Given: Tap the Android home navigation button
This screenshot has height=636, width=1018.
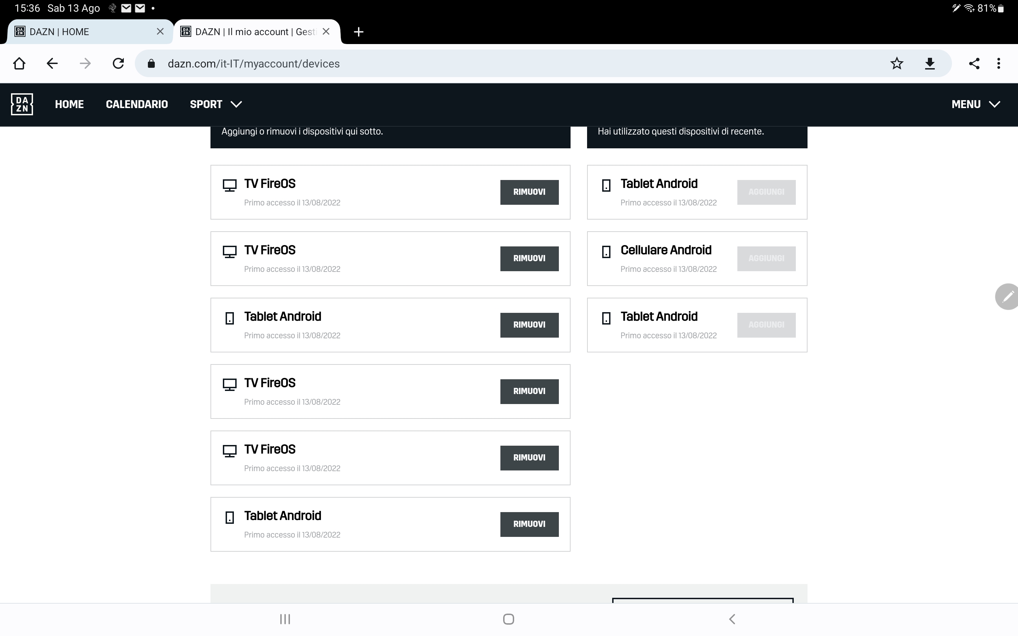Looking at the screenshot, I should tap(509, 619).
